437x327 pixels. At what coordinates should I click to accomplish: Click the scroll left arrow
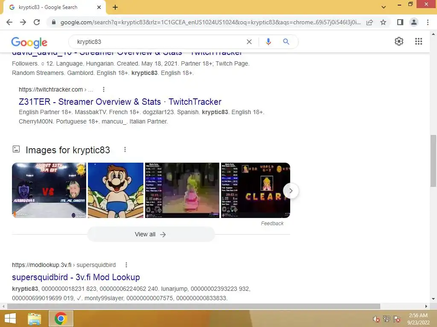tap(3, 307)
